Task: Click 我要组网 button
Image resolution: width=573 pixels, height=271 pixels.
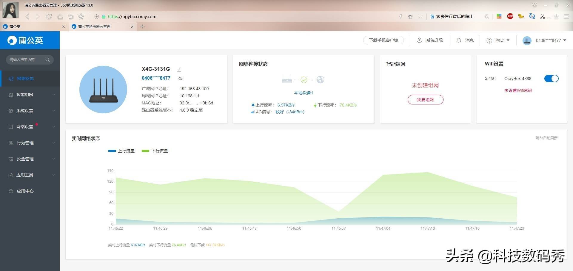Action: [x=425, y=100]
